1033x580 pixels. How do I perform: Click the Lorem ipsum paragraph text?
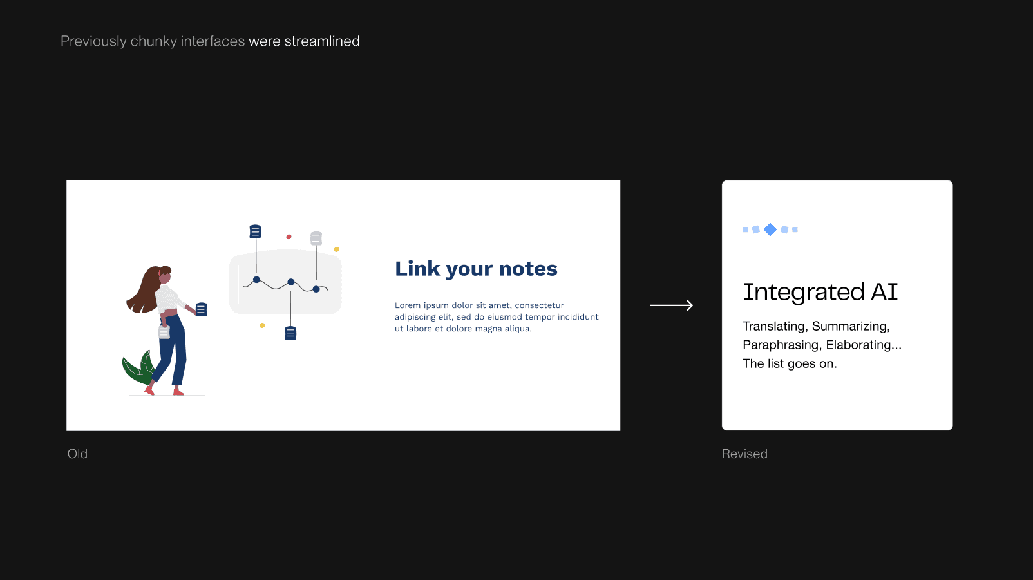click(496, 317)
